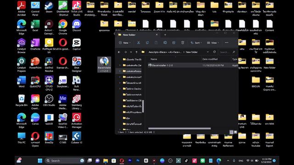Screen dimensions: 294x165
Task: Select the Adobe Acrobat desktop icon
Action: pyautogui.click(x=22, y=8)
